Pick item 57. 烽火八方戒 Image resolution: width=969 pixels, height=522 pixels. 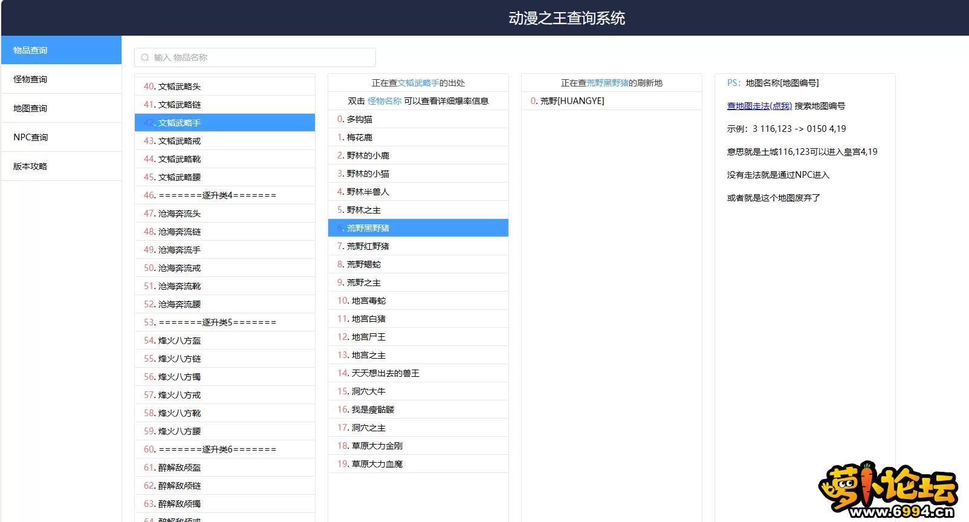225,395
